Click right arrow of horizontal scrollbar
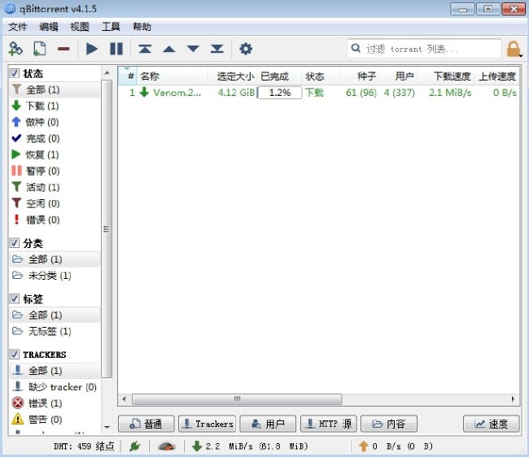Image resolution: width=529 pixels, height=457 pixels. click(514, 399)
